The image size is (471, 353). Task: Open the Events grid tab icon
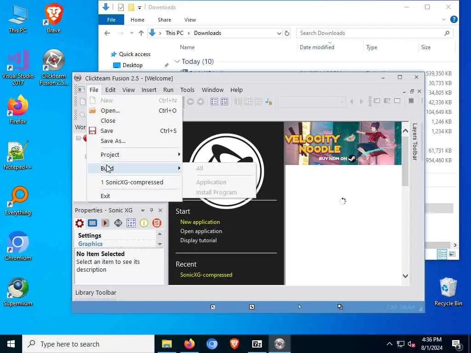[131, 223]
